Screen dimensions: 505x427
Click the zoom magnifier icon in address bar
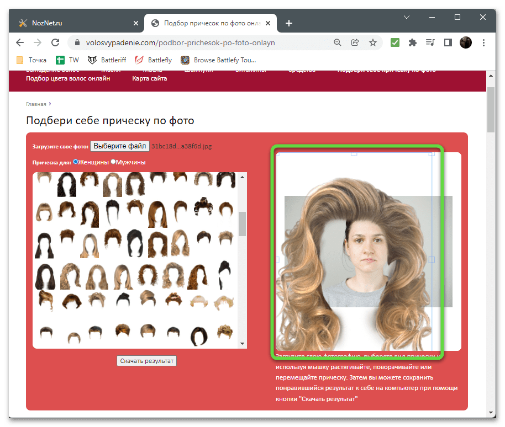click(x=338, y=42)
